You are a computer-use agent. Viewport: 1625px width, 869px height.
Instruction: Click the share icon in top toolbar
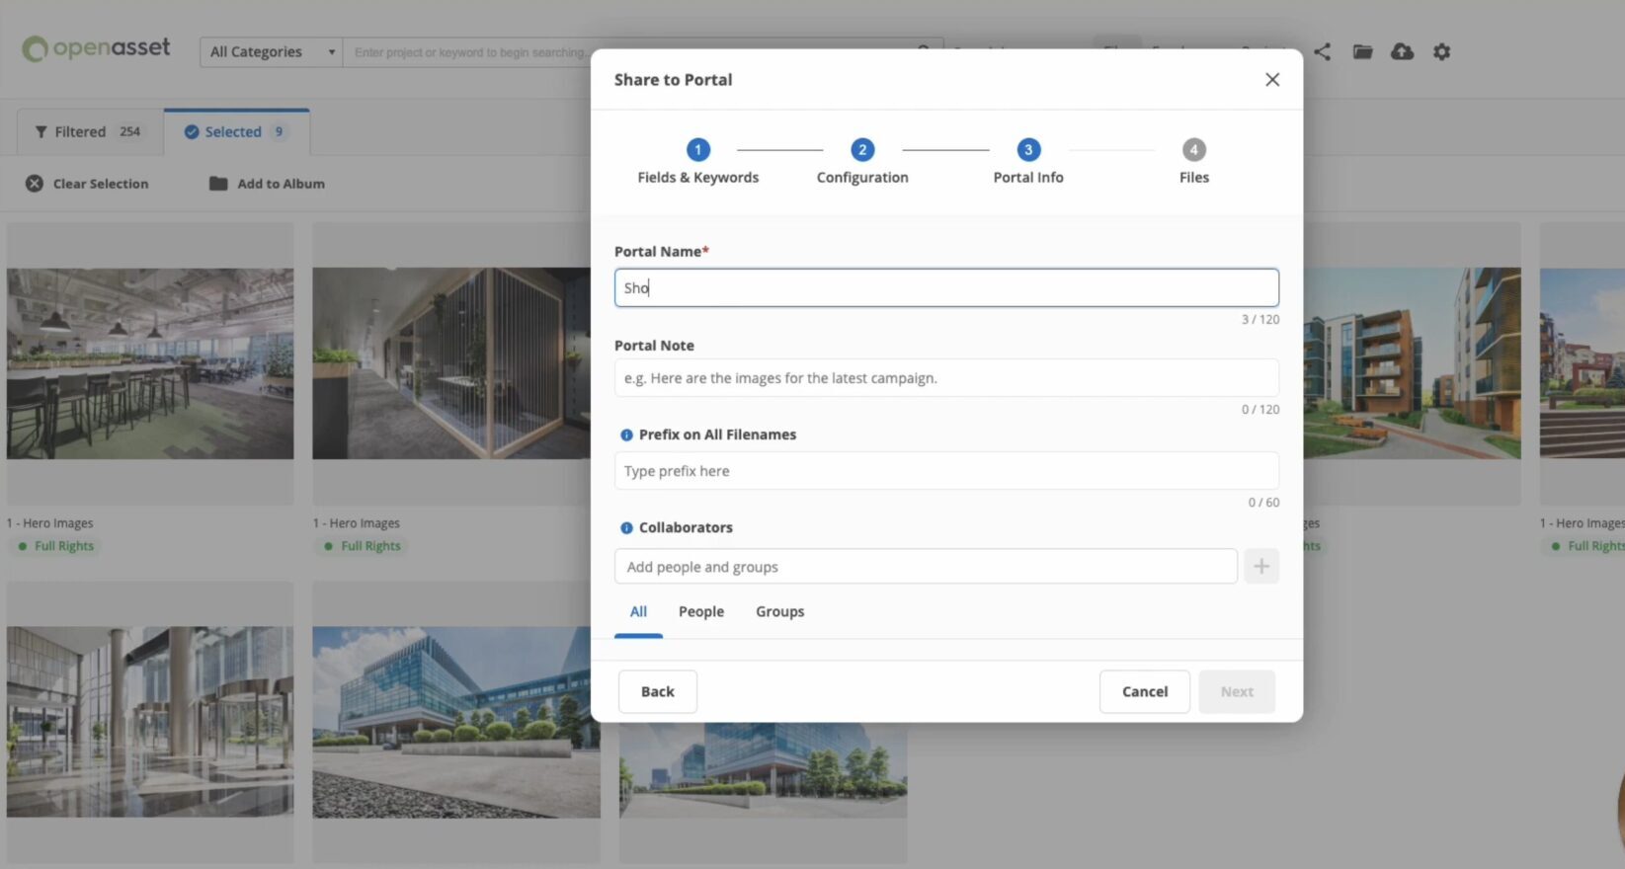coord(1323,51)
